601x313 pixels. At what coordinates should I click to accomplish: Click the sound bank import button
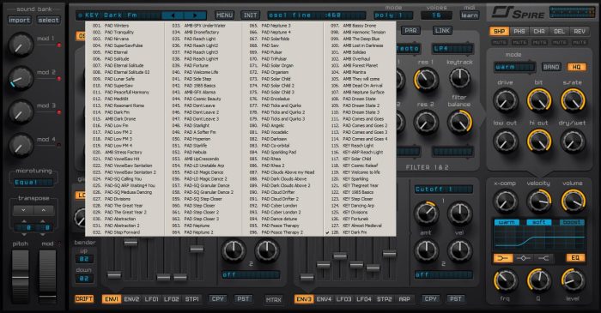(x=20, y=20)
